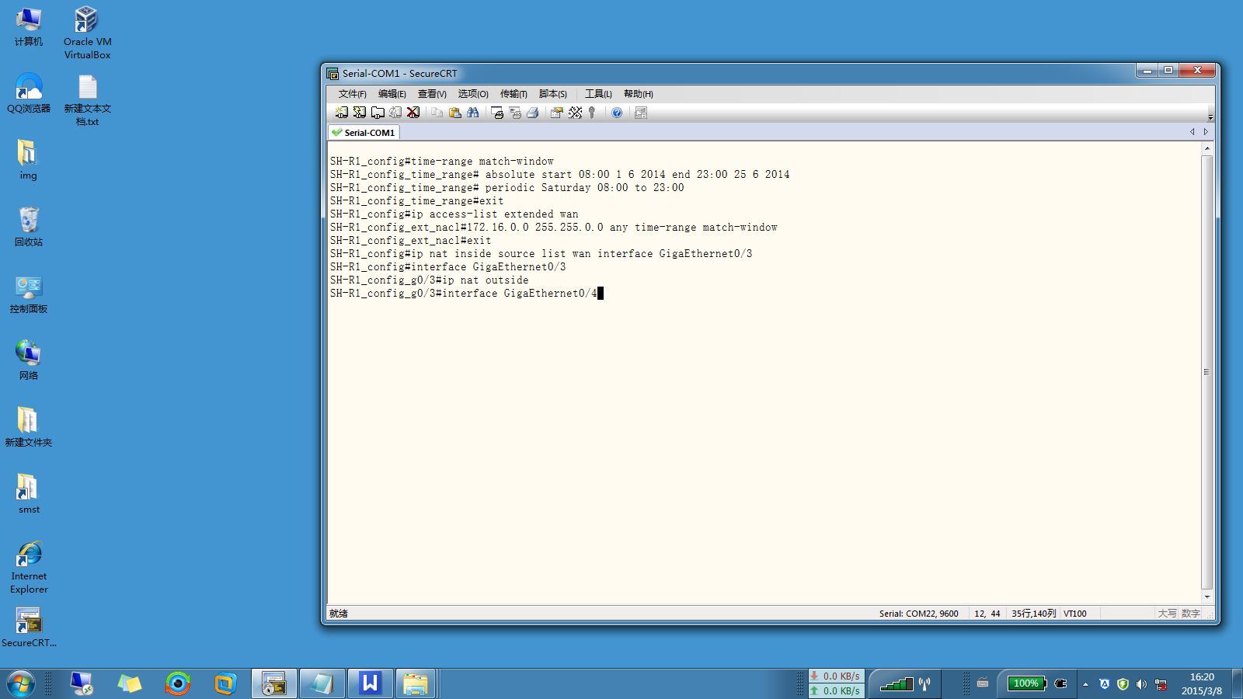The width and height of the screenshot is (1243, 699).
Task: Click the 100% battery indicator
Action: pyautogui.click(x=1026, y=683)
